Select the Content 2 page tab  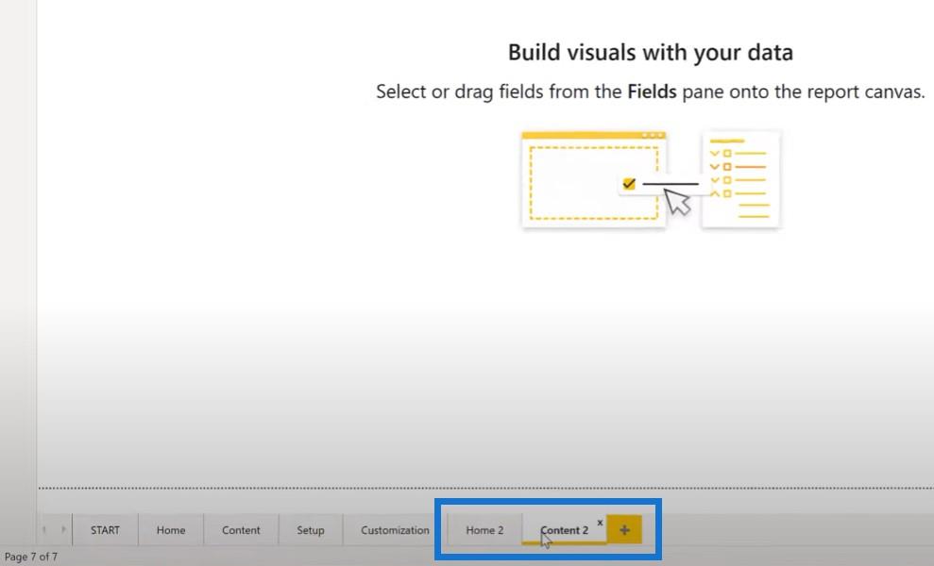click(x=564, y=530)
